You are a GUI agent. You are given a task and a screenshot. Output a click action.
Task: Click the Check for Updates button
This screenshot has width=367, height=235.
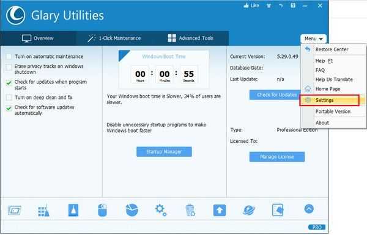point(275,95)
